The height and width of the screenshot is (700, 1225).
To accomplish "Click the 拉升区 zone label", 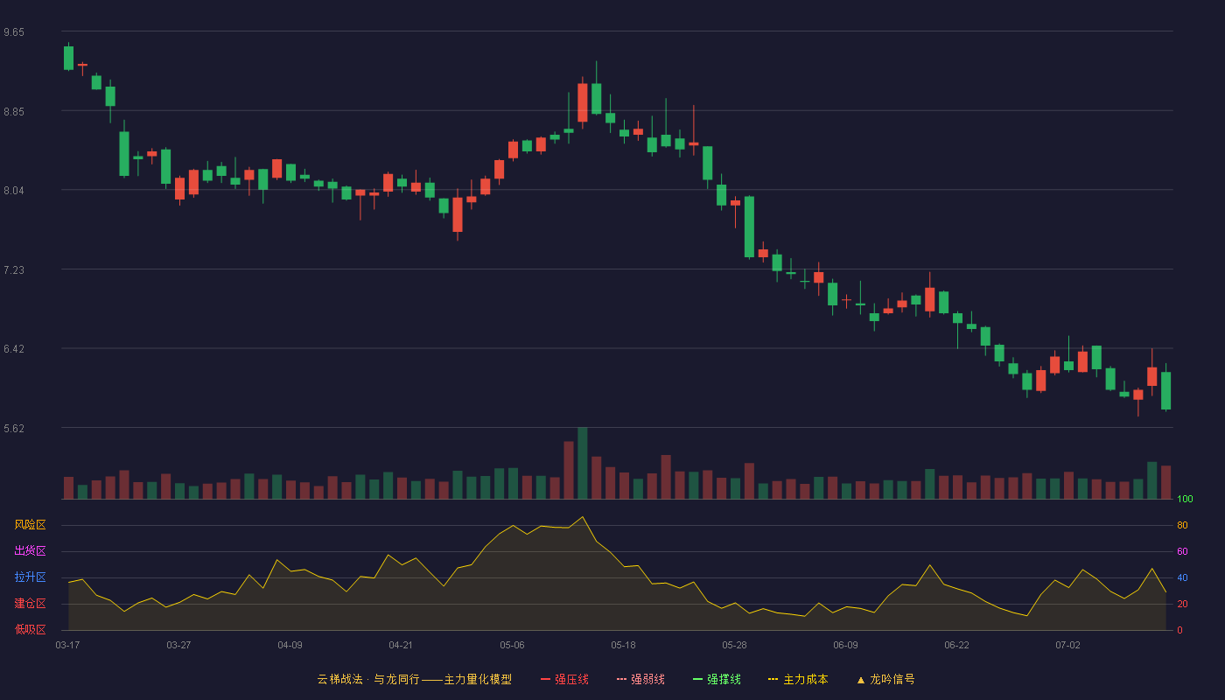I will point(30,577).
